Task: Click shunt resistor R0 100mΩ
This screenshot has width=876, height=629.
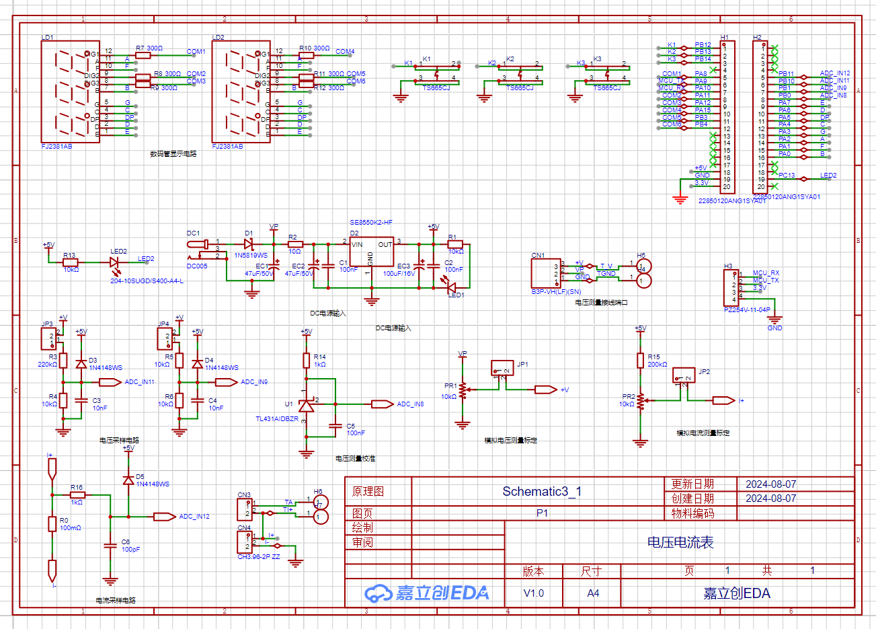Action: click(x=52, y=524)
